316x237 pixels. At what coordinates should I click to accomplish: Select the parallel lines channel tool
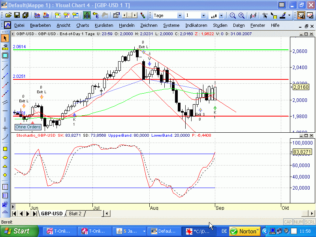(5, 102)
